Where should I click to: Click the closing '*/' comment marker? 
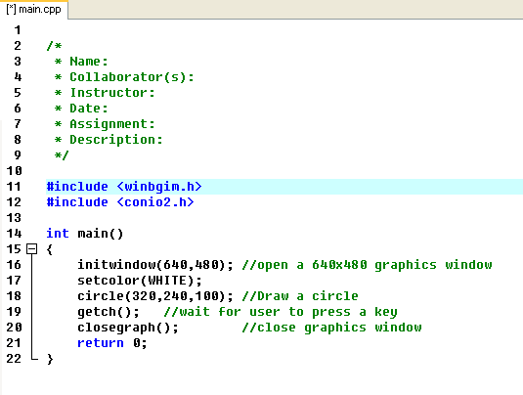tap(62, 155)
